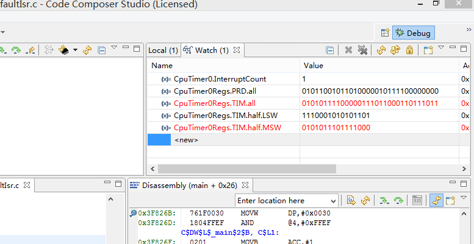The image size is (474, 244).
Task: Collapse all in the Debug view toolbar
Action: tap(102, 51)
